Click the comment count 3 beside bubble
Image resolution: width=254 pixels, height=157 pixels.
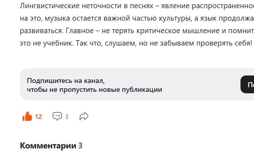(67, 116)
